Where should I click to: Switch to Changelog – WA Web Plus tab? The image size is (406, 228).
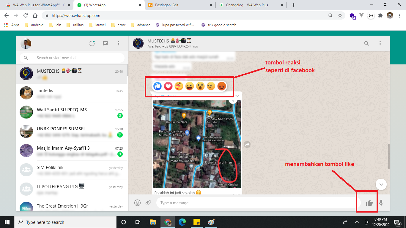point(251,5)
